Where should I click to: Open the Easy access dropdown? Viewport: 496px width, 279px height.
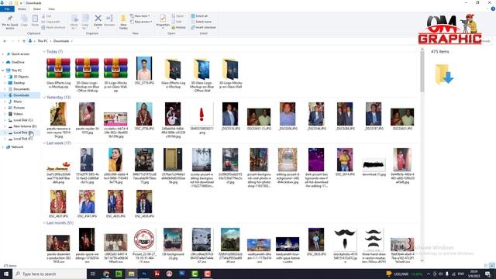141,22
